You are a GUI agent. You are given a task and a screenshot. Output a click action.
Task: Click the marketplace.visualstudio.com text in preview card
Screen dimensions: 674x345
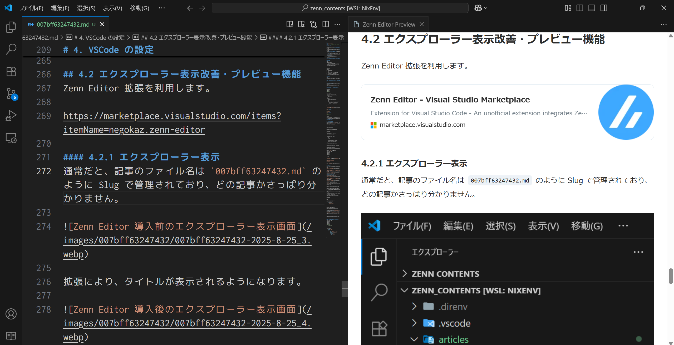point(422,125)
